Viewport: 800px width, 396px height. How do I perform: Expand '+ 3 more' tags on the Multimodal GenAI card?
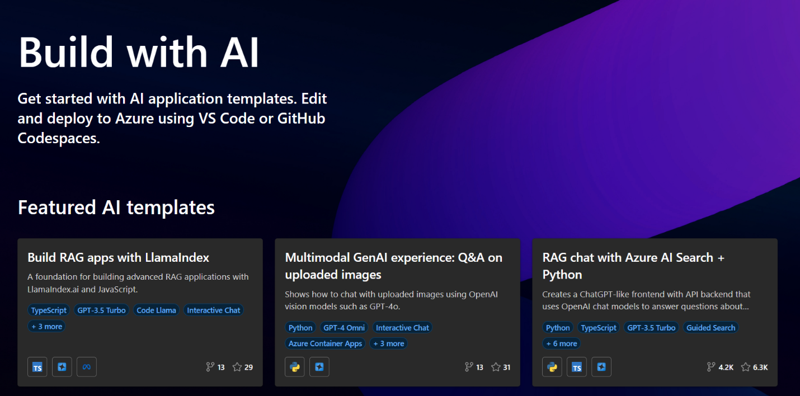(x=388, y=343)
